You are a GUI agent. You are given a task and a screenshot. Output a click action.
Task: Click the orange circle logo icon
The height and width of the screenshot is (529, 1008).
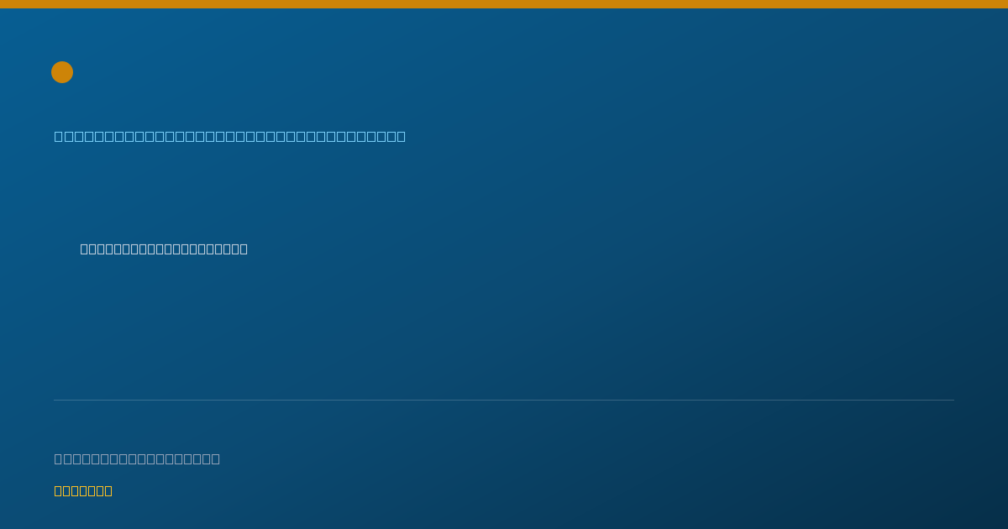pyautogui.click(x=62, y=72)
